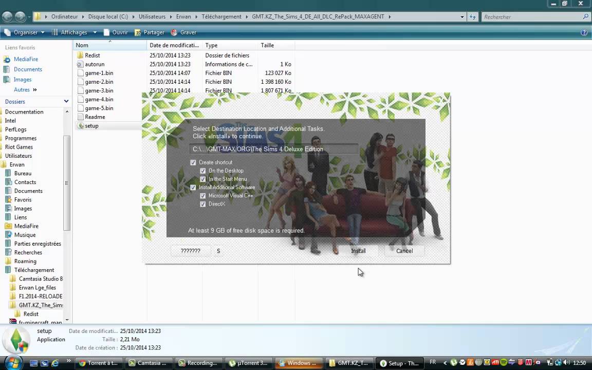Launch Internet Explorer from quick launch
Viewport: 592px width, 370px height.
(55, 363)
